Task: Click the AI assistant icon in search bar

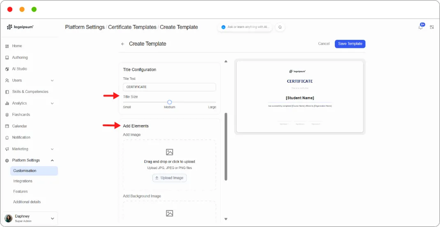Action: point(223,27)
